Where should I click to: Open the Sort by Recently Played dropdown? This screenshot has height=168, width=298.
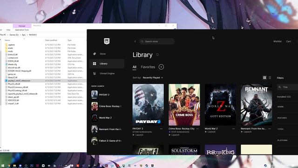pos(153,78)
